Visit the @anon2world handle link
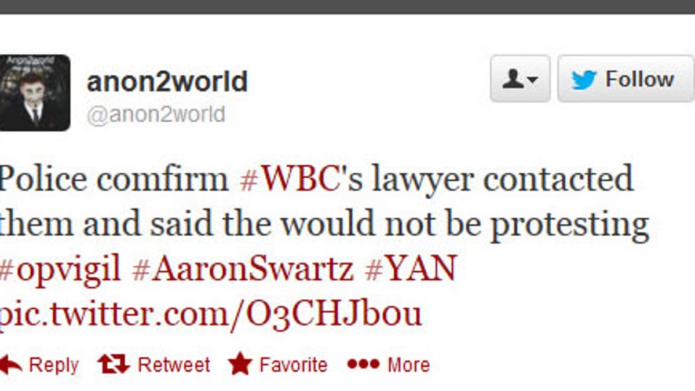This screenshot has height=391, width=695. click(155, 114)
